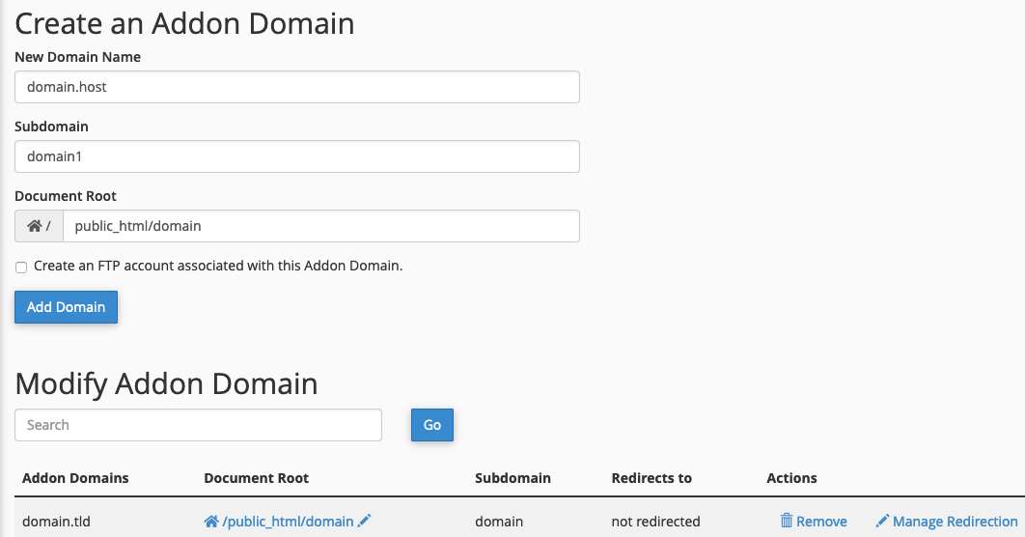Select the Document Root path input
The image size is (1025, 537).
[x=320, y=226]
